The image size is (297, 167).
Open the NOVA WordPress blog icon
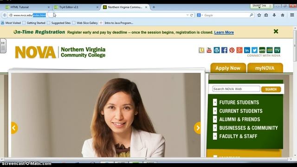pos(217,50)
